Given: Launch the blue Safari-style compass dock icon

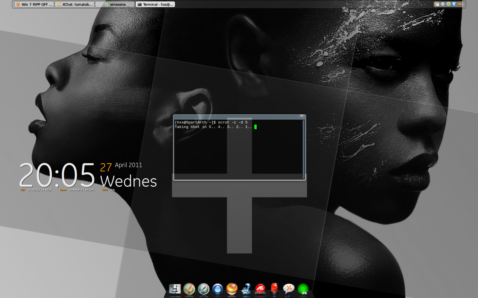Looking at the screenshot, I should [x=203, y=289].
